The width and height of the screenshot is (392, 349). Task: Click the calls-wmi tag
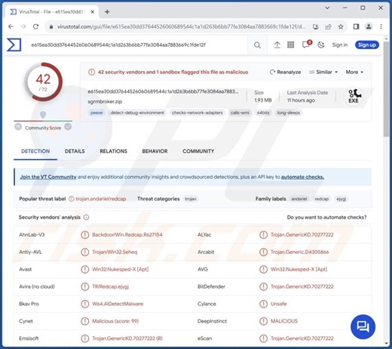pos(240,113)
